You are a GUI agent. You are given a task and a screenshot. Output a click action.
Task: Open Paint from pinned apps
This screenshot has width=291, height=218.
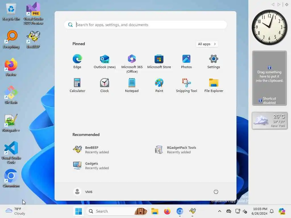(159, 85)
